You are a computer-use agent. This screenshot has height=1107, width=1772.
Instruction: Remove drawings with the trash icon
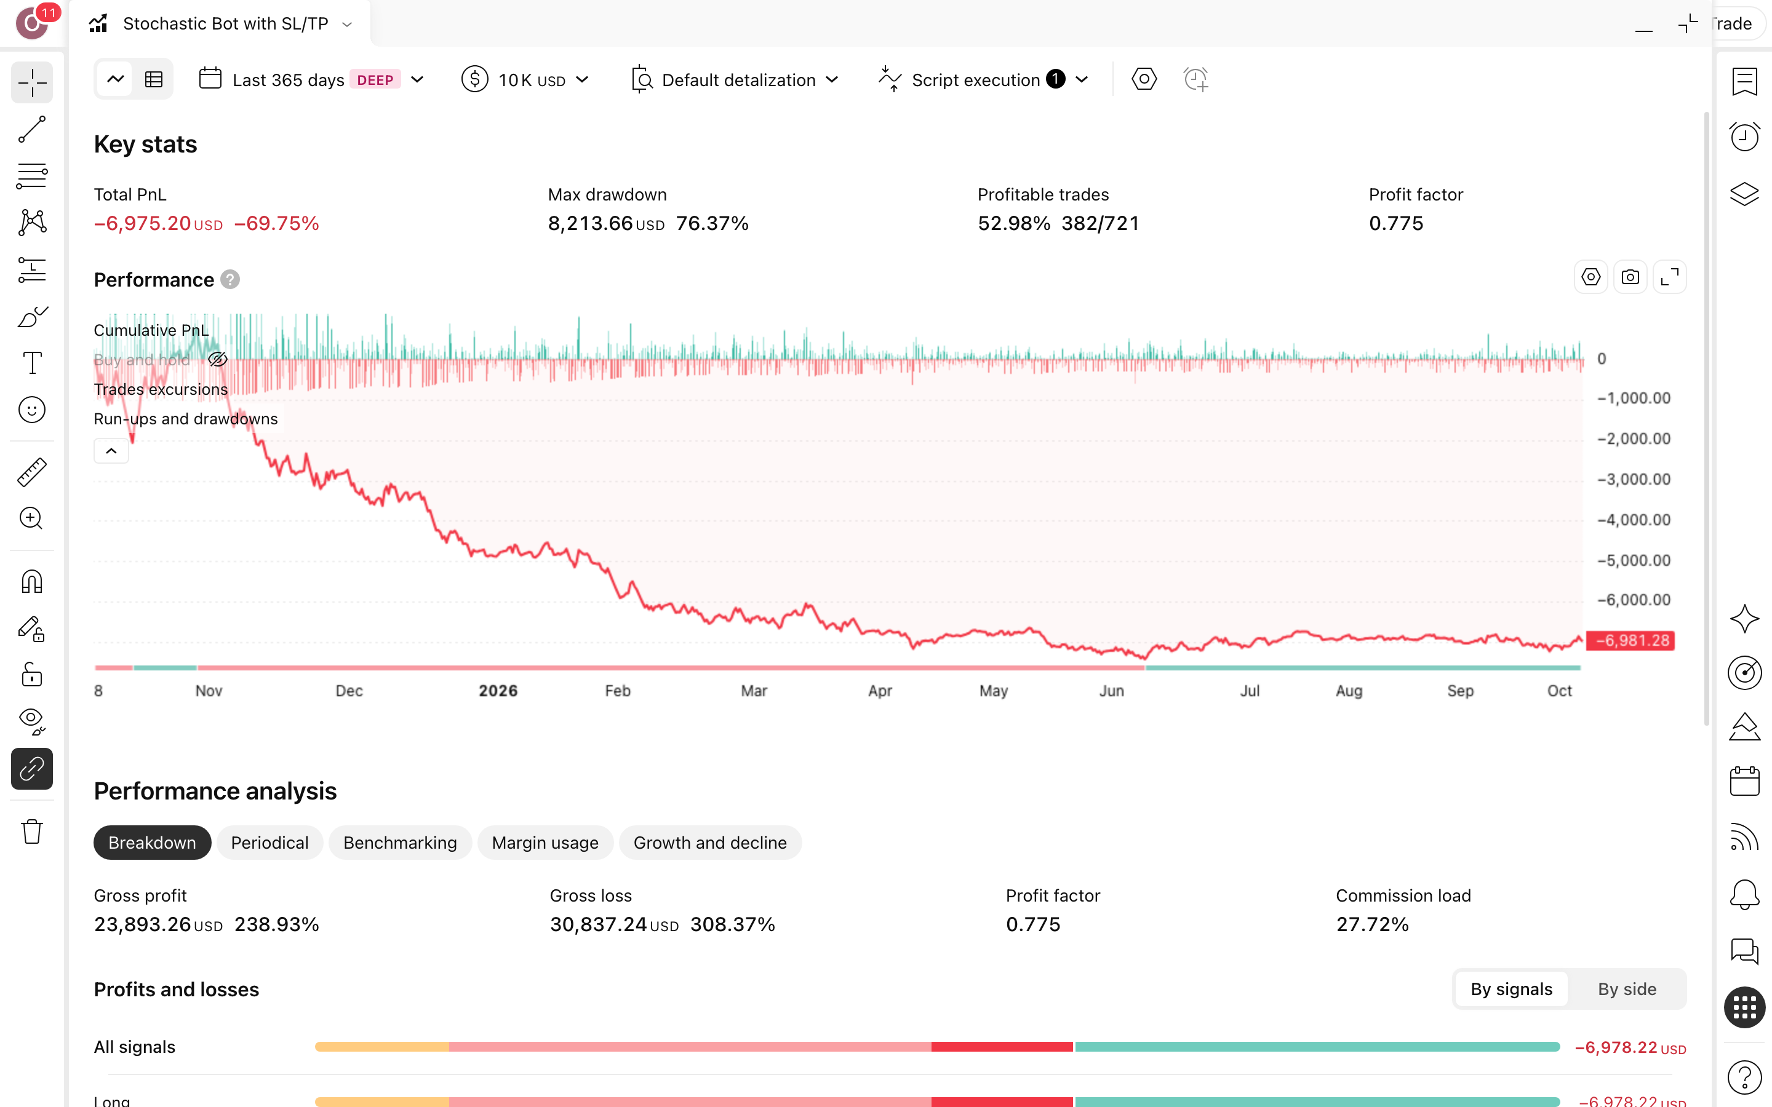pos(32,831)
